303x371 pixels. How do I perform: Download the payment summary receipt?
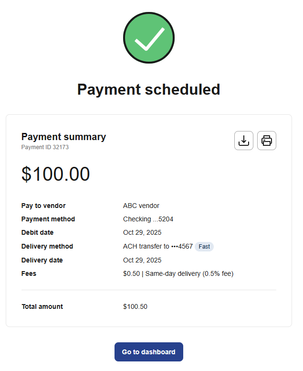[x=244, y=141]
